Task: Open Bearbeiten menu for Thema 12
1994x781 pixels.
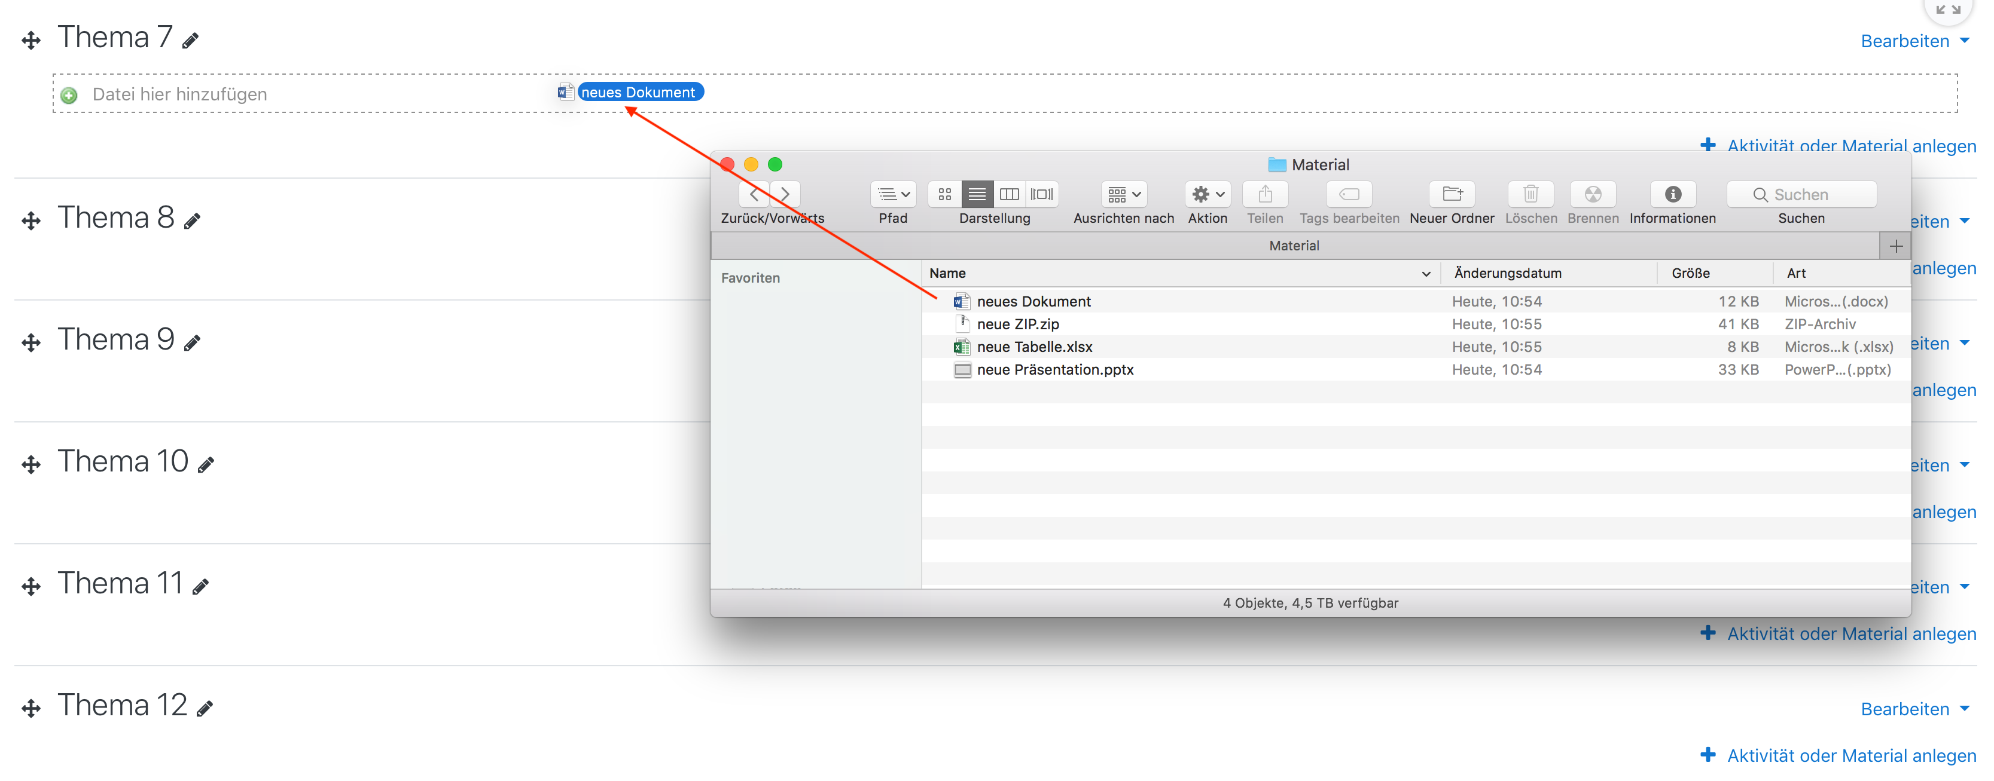Action: [x=1913, y=708]
